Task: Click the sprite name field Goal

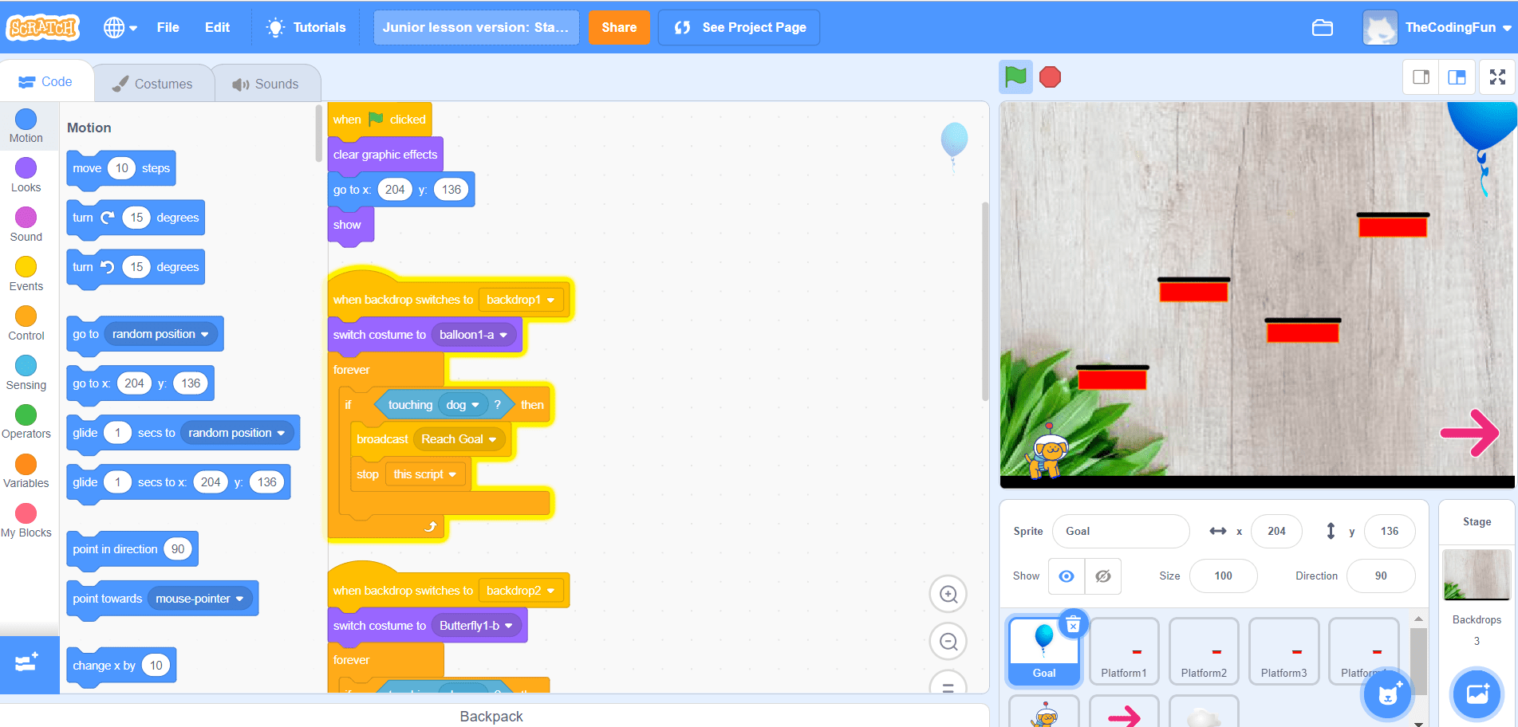Action: click(x=1121, y=531)
